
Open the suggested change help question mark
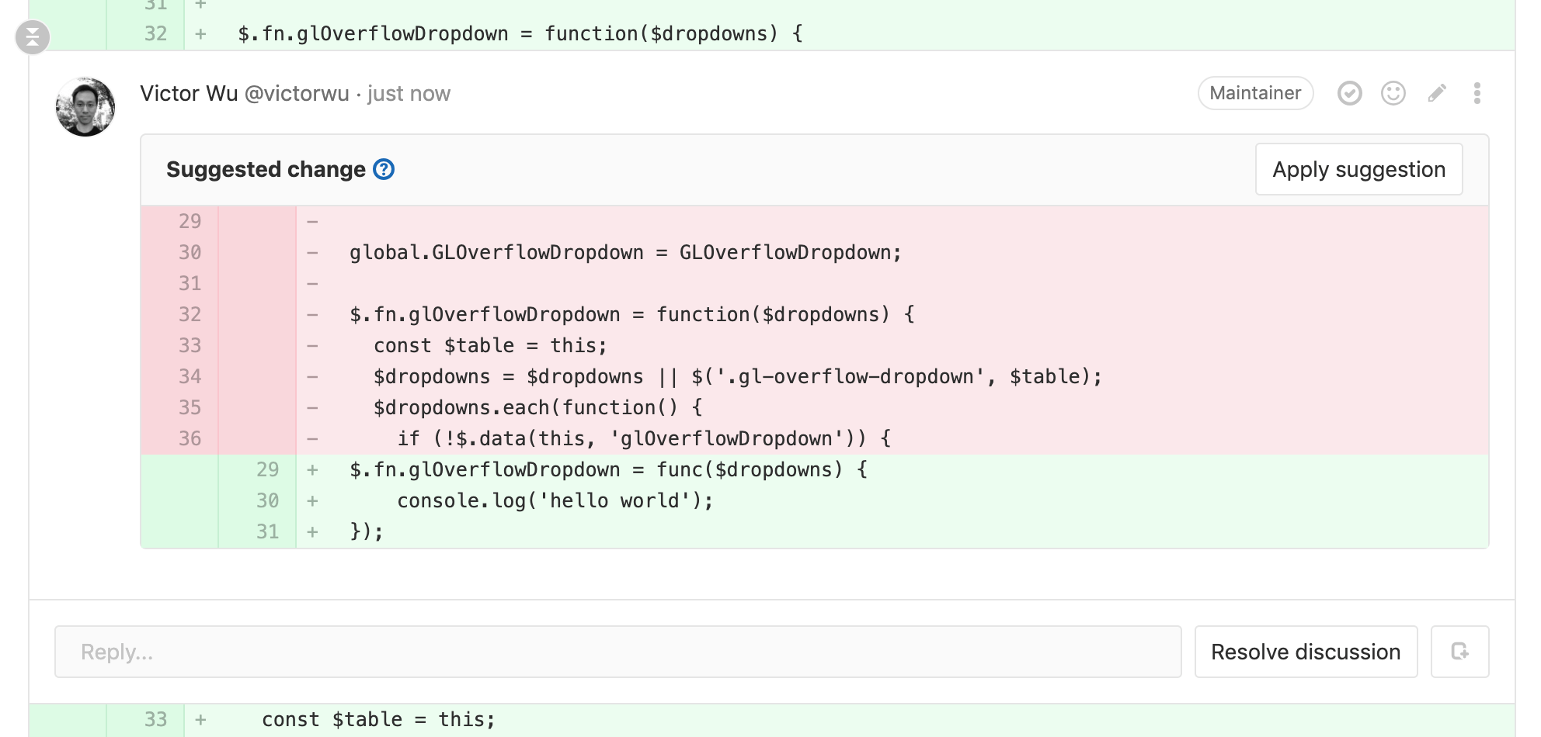pyautogui.click(x=383, y=169)
